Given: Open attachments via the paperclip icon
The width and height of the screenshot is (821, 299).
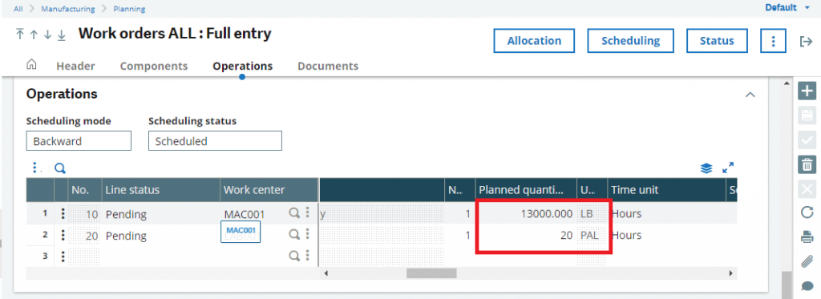Looking at the screenshot, I should pyautogui.click(x=807, y=262).
